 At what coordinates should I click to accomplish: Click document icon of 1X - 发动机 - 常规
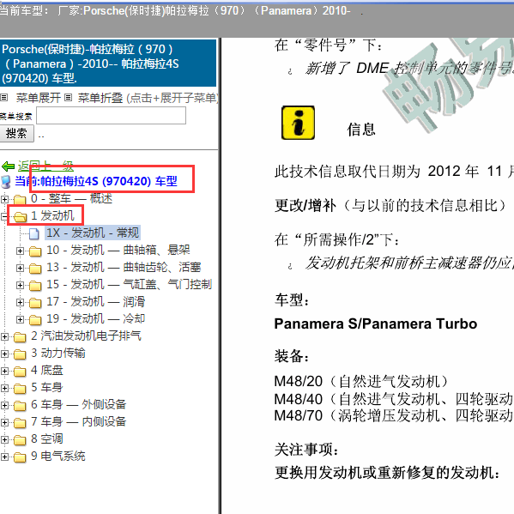[x=33, y=233]
